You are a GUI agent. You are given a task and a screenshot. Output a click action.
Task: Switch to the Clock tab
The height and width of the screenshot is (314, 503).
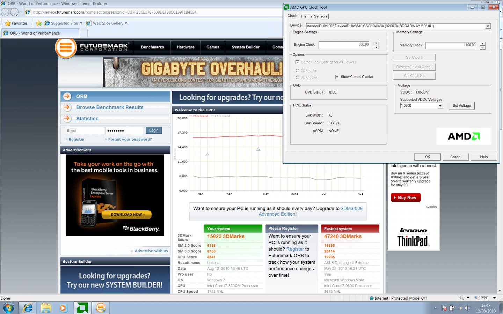click(292, 16)
